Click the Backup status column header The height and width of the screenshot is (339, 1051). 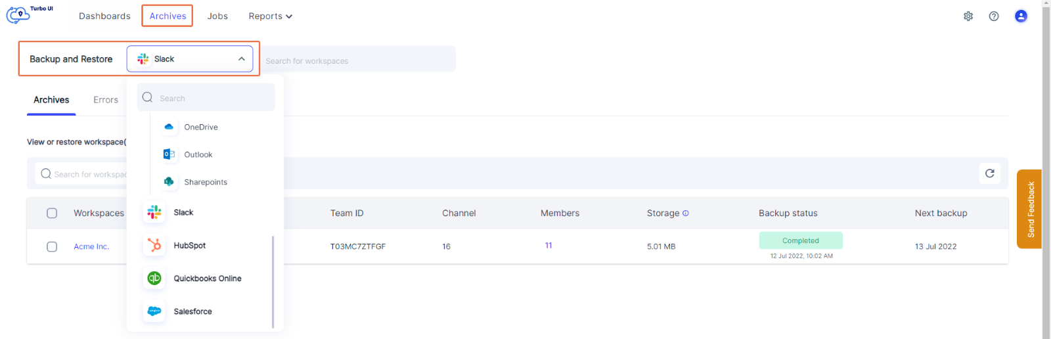[788, 213]
